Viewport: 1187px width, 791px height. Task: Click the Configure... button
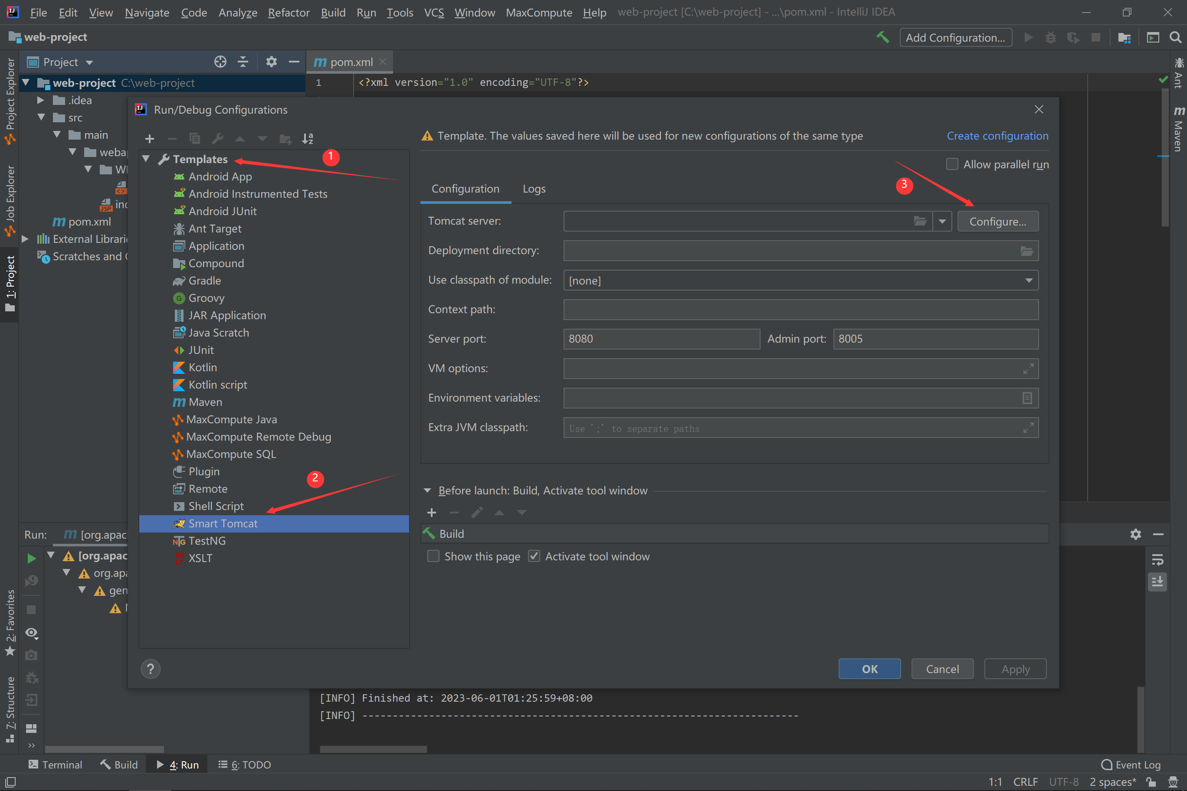click(x=997, y=222)
